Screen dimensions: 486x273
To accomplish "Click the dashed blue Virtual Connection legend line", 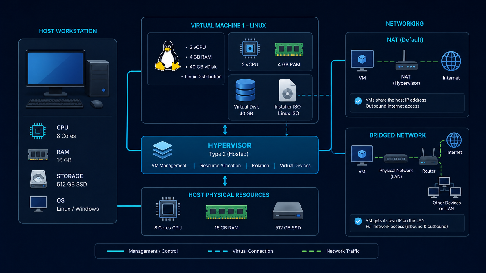I will 218,251.
